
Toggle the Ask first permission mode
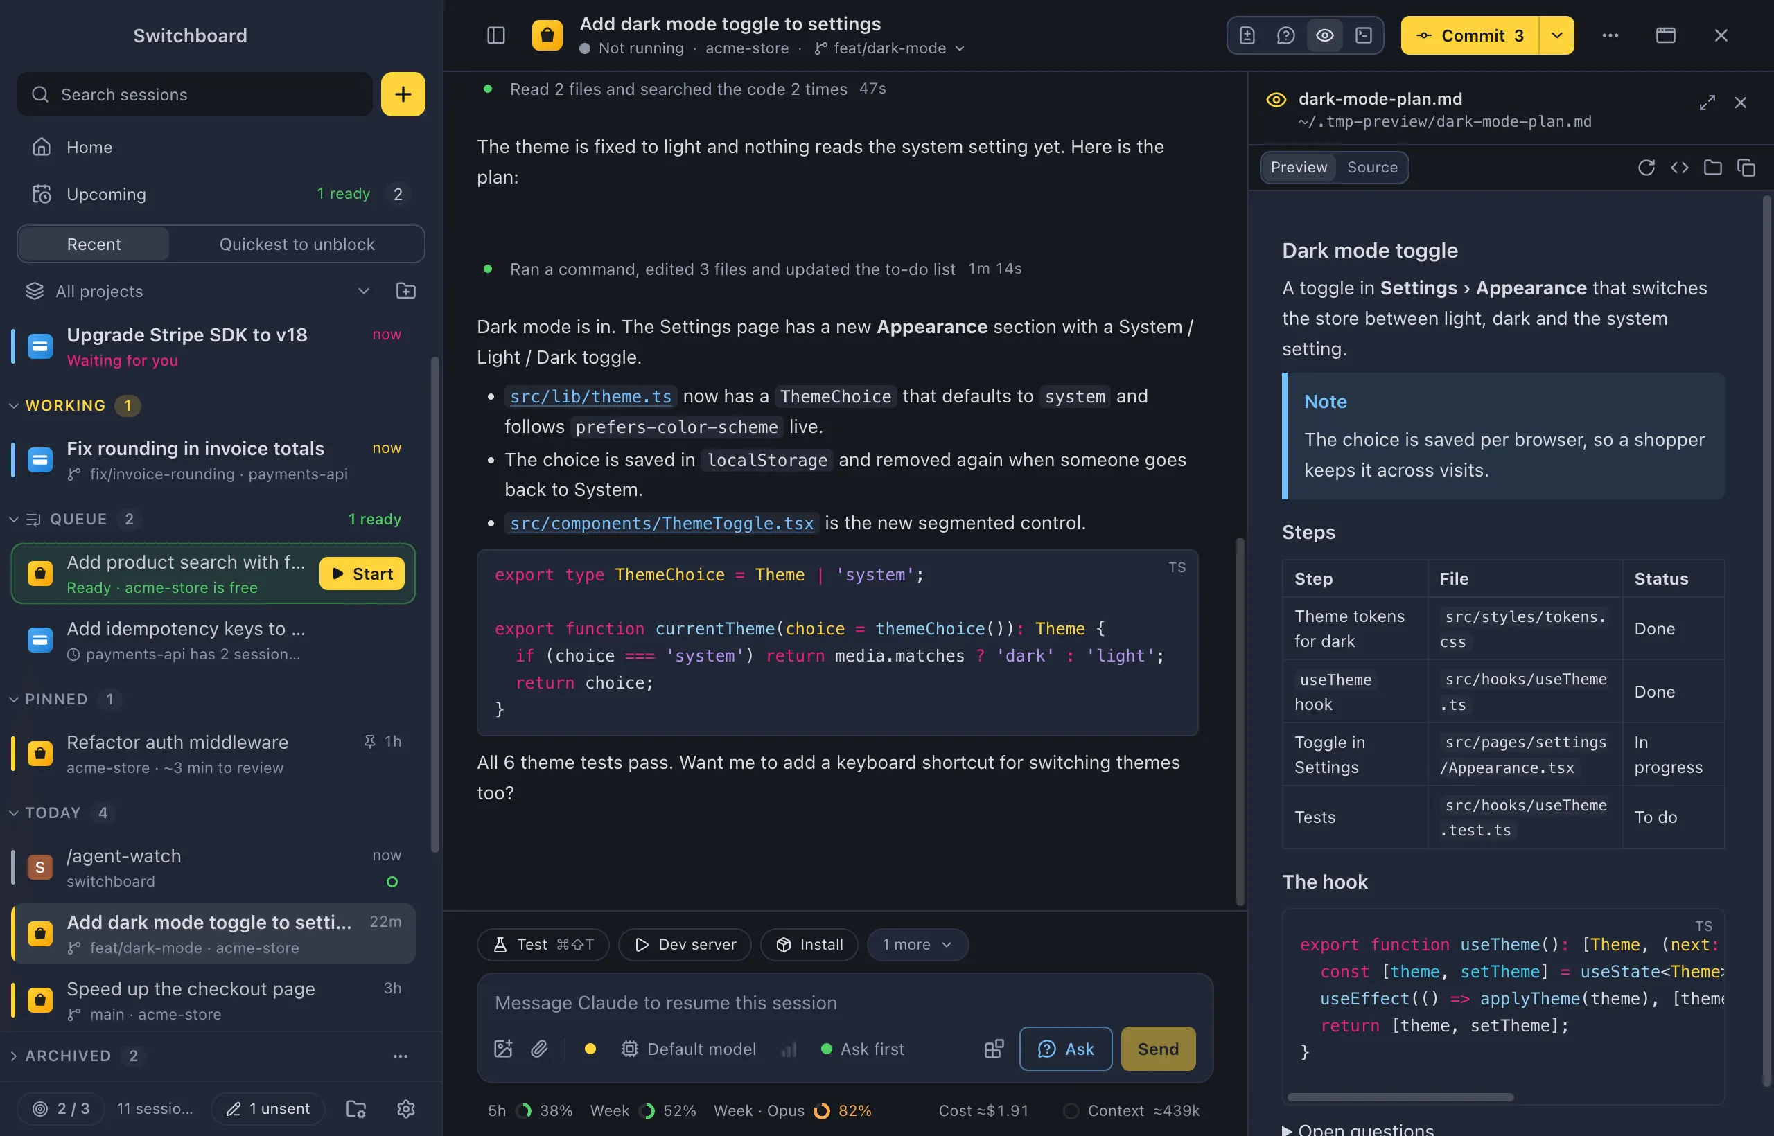(x=863, y=1048)
